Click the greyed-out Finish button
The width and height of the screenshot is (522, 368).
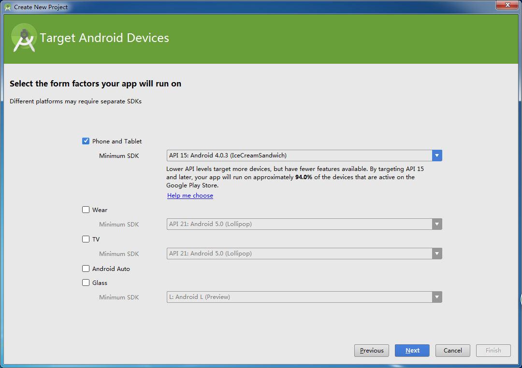(493, 351)
